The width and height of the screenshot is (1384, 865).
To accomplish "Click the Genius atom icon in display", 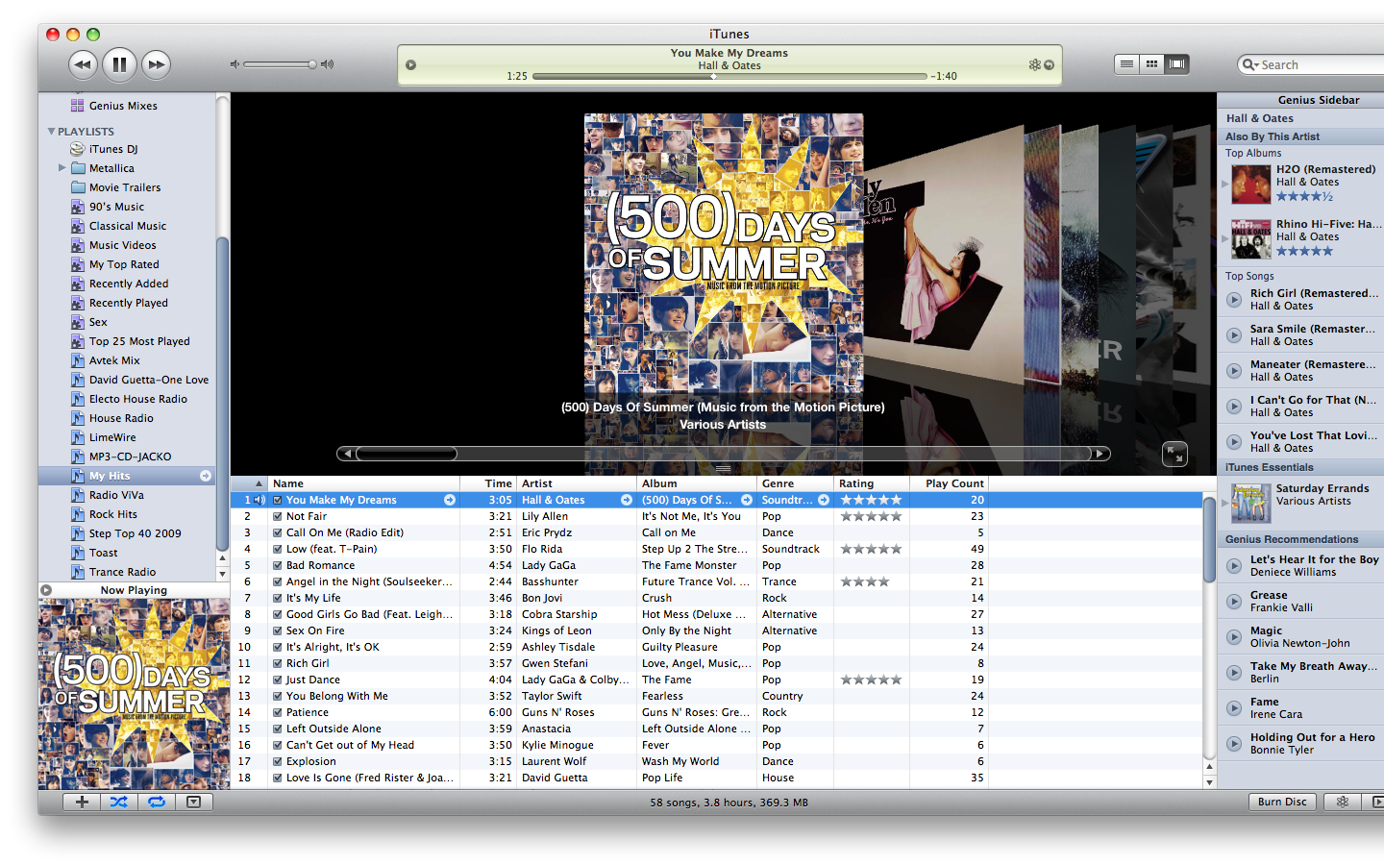I will [1034, 64].
